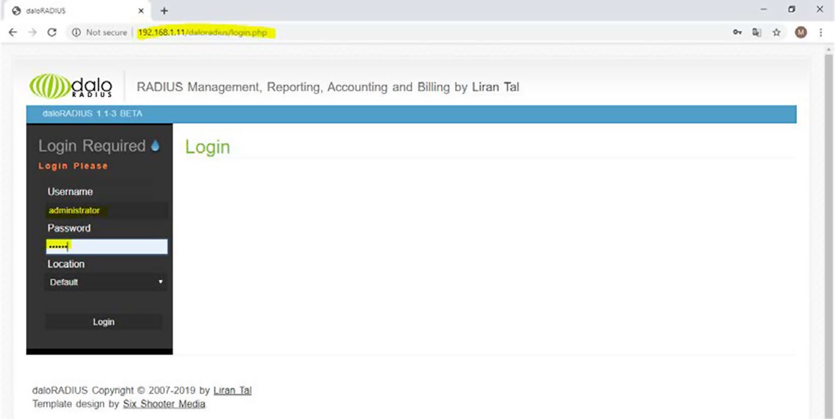
Task: Click the browser forward arrow
Action: (x=32, y=32)
